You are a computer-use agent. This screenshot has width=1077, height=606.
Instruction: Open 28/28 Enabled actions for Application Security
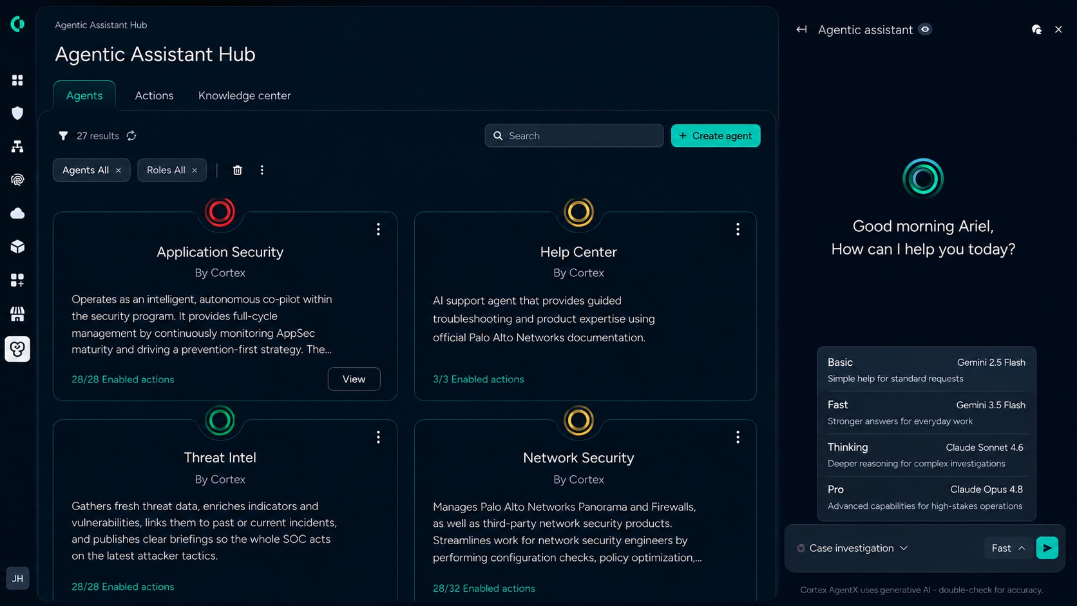[x=123, y=379]
